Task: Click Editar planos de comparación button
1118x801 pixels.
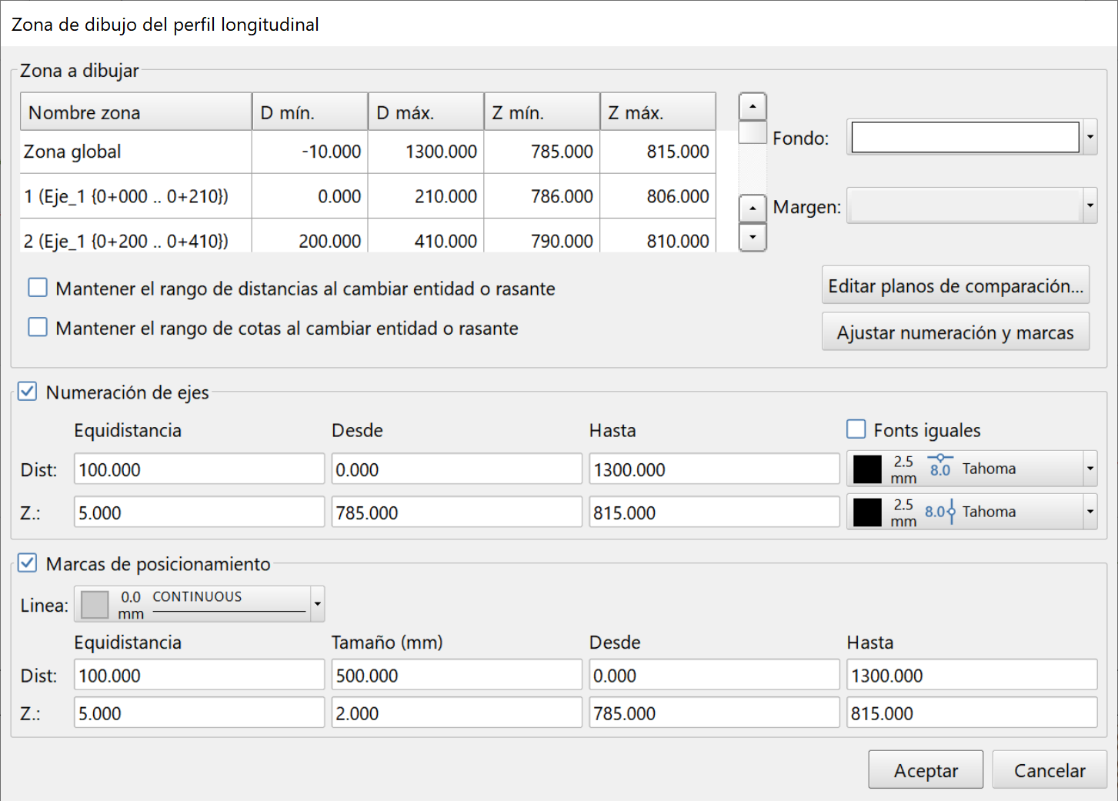Action: point(955,286)
